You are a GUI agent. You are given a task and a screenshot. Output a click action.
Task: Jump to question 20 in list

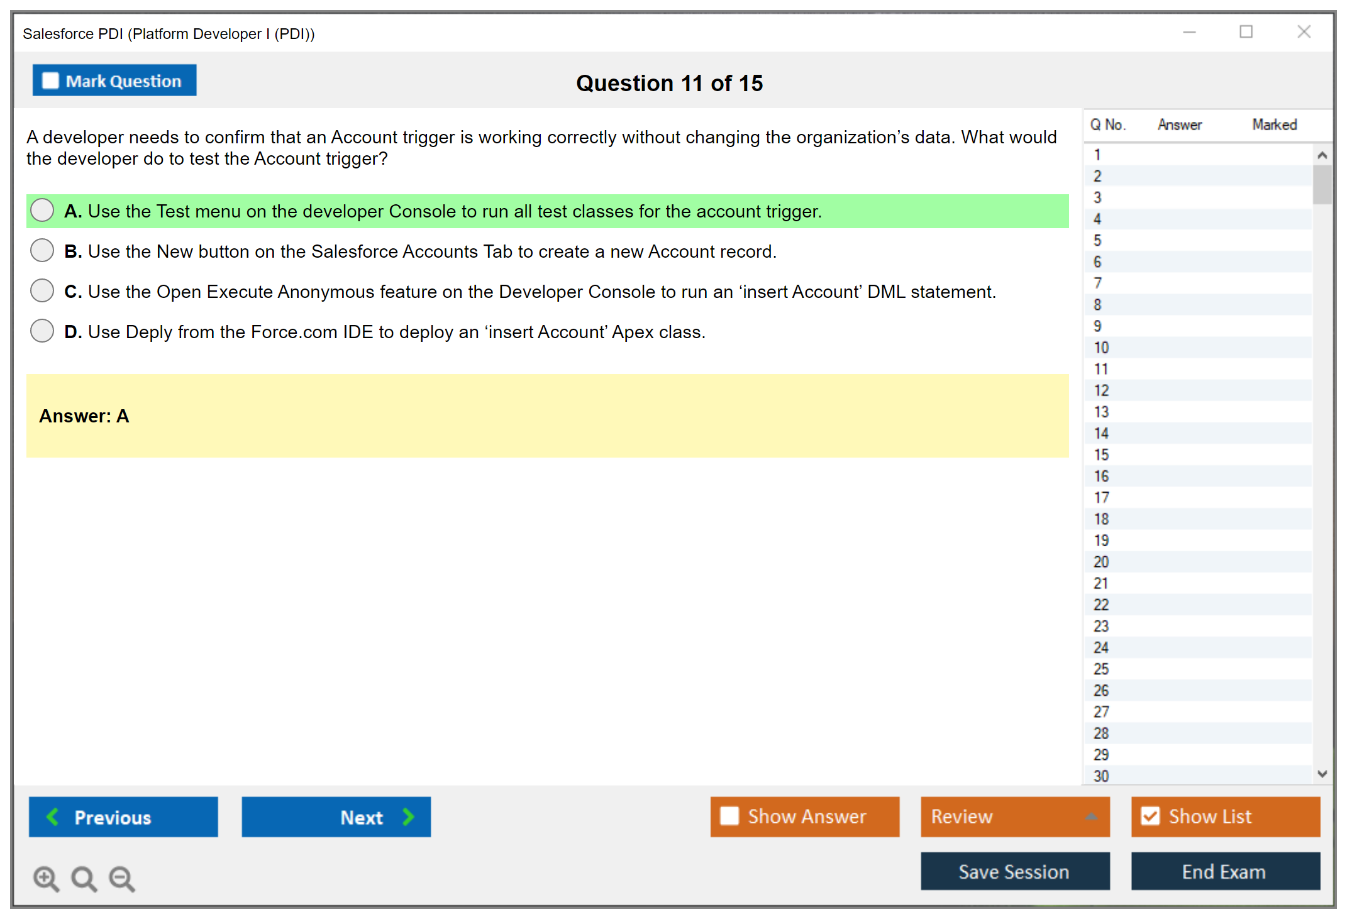pyautogui.click(x=1101, y=562)
